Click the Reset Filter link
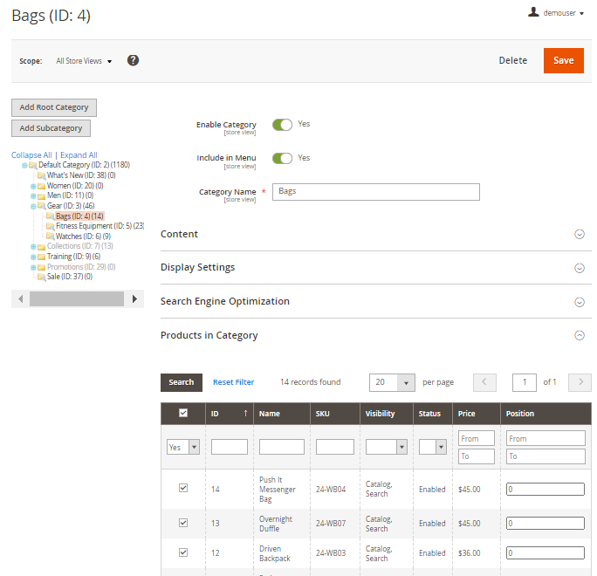This screenshot has height=576, width=597. (233, 382)
